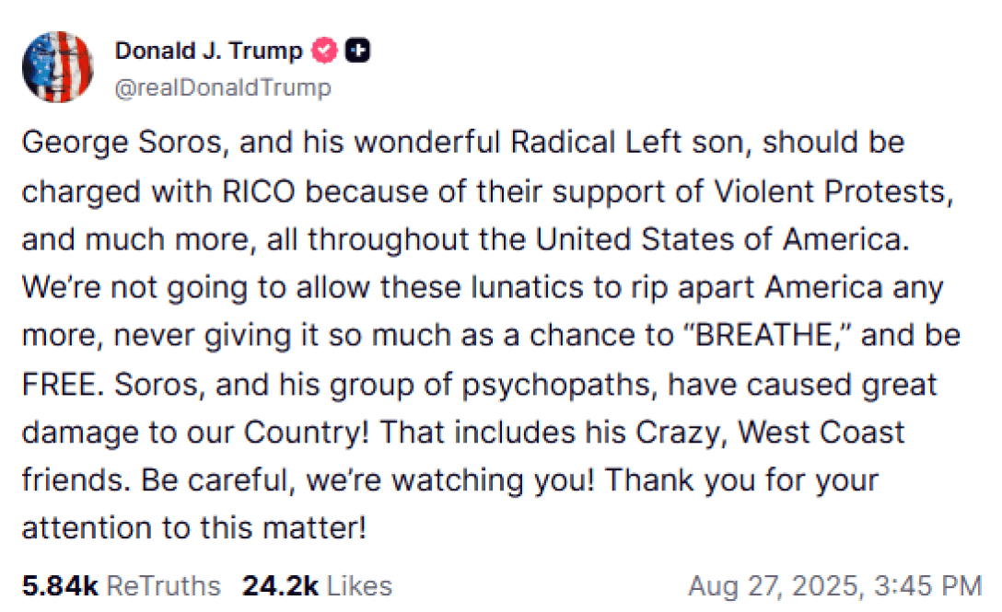Open the Donald J. Trump display name
The image size is (1002, 612).
click(x=208, y=51)
